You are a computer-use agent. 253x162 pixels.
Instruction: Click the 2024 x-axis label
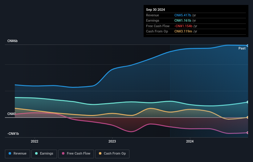tap(190, 141)
